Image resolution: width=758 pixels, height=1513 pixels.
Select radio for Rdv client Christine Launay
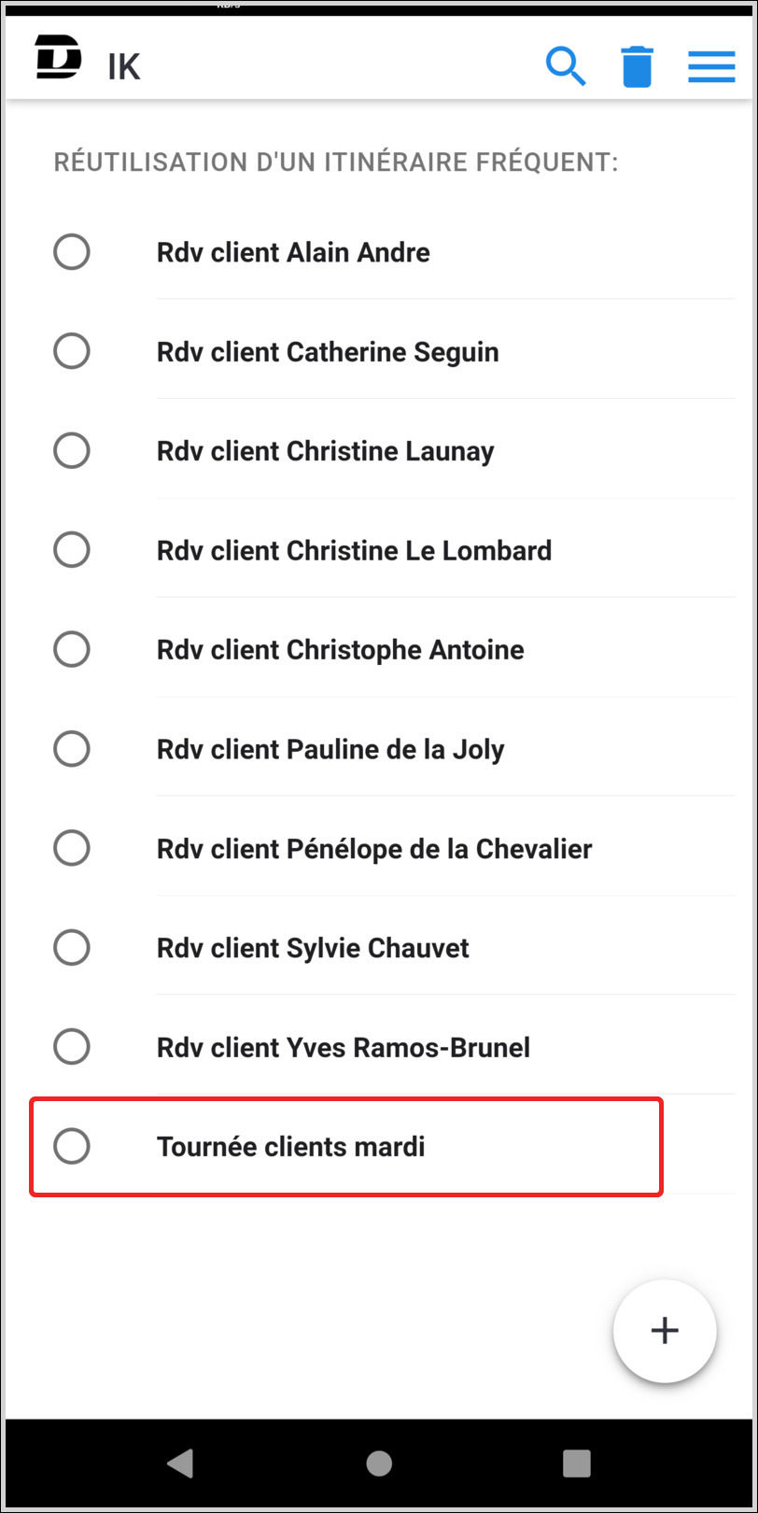72,450
